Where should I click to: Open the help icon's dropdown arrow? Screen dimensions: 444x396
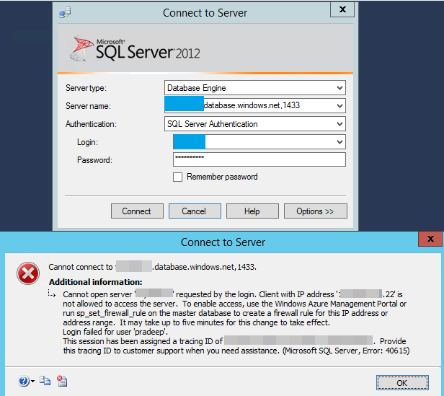tap(32, 382)
